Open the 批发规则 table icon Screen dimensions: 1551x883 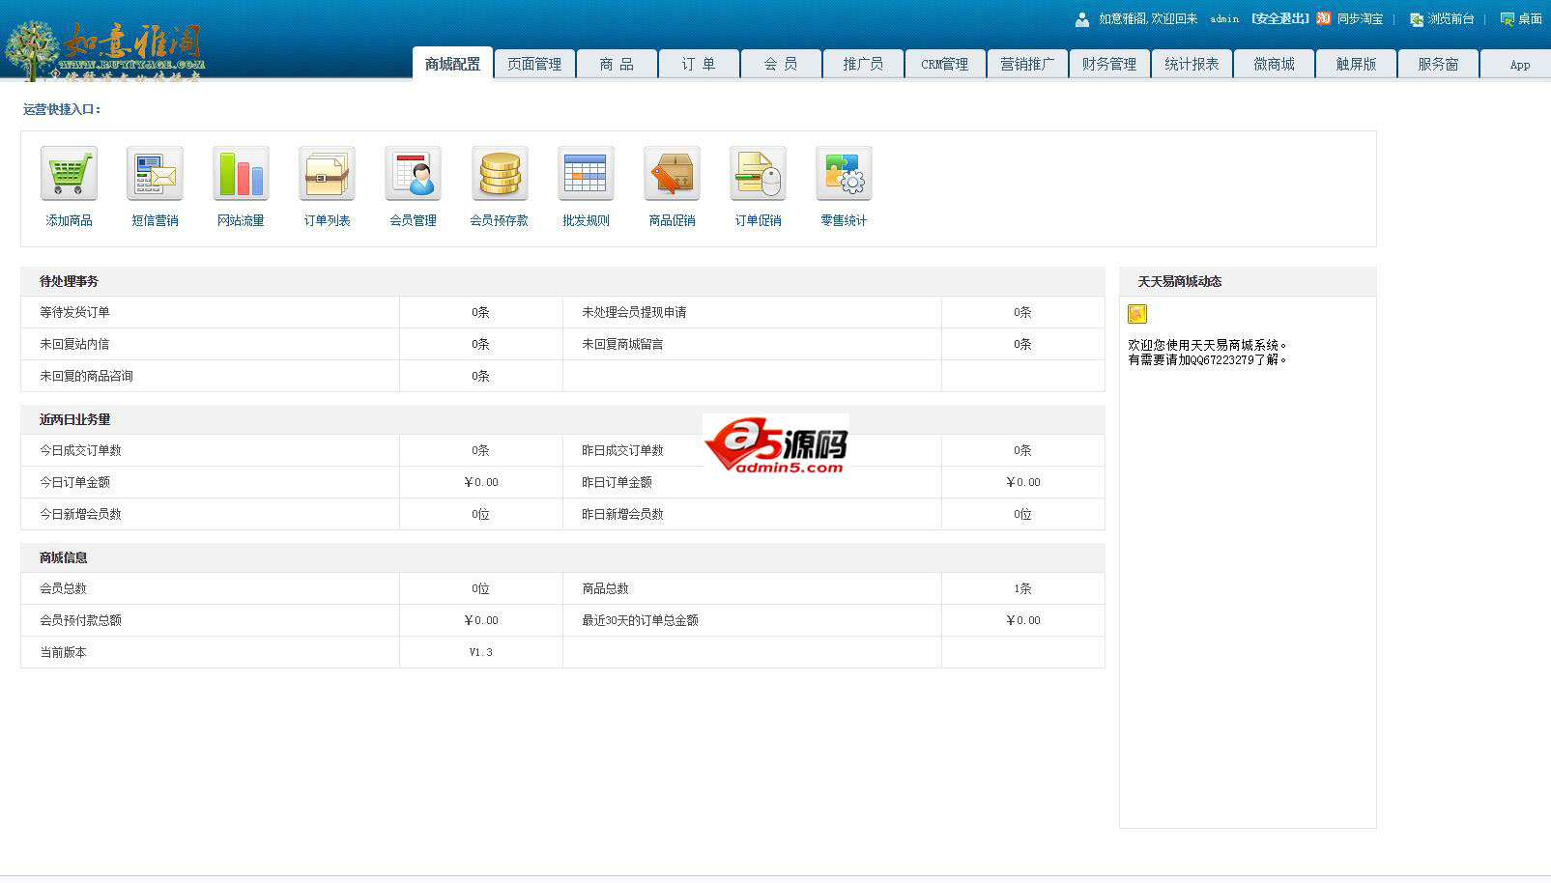point(586,174)
